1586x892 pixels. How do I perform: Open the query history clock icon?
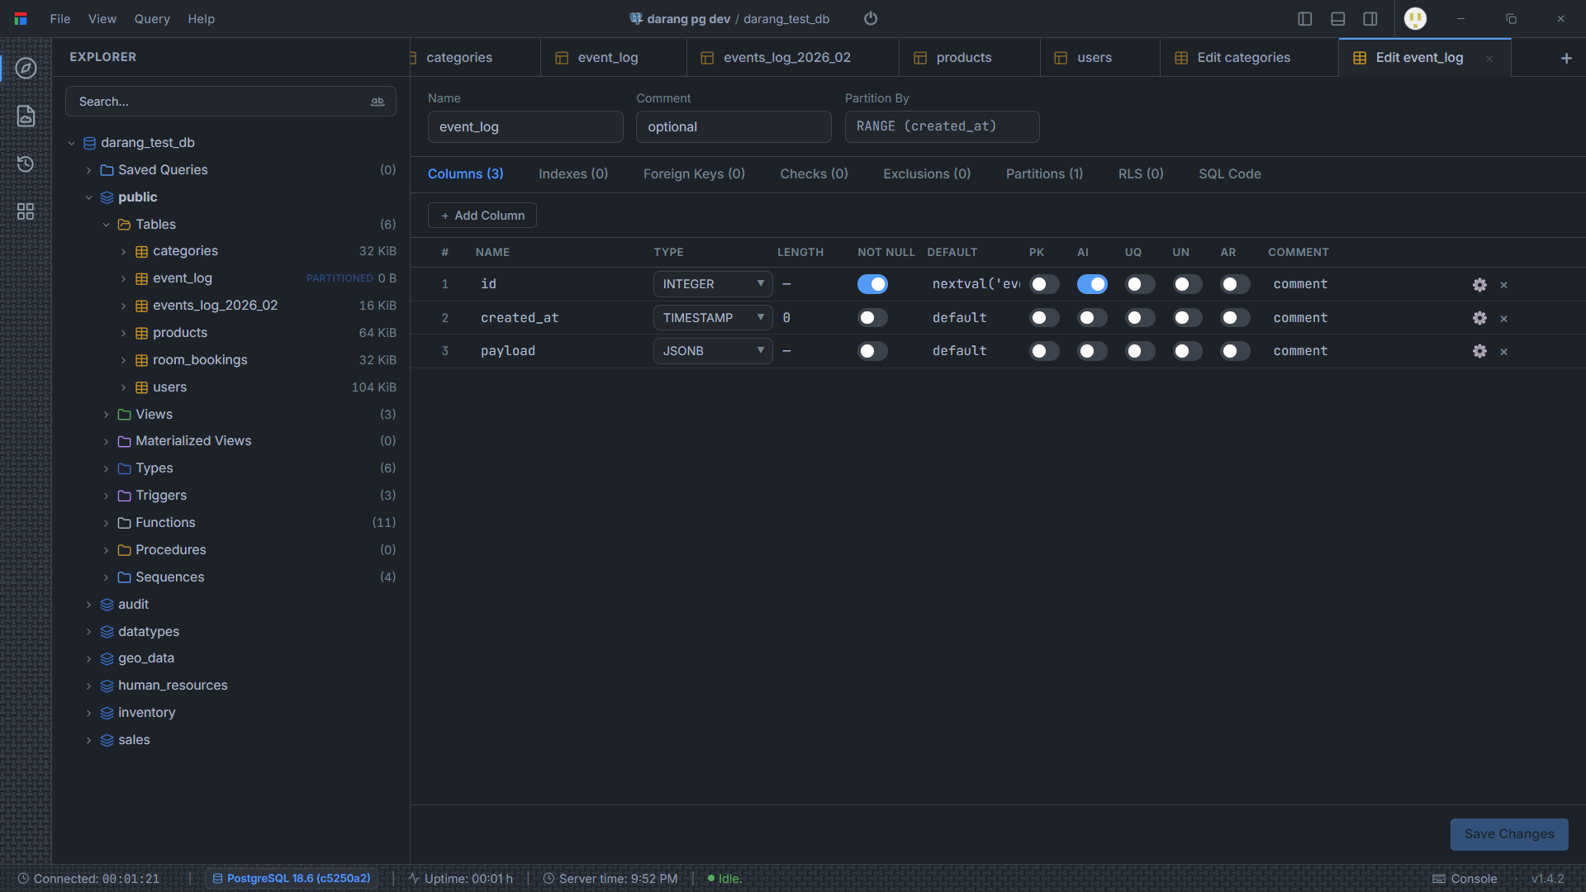[26, 164]
